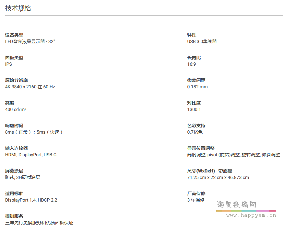Select the 捆绑服务 label

14,216
